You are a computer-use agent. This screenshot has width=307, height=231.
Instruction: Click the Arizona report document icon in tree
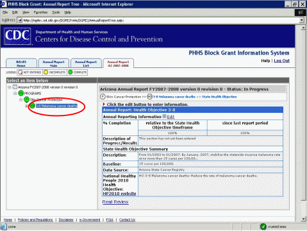15,87
